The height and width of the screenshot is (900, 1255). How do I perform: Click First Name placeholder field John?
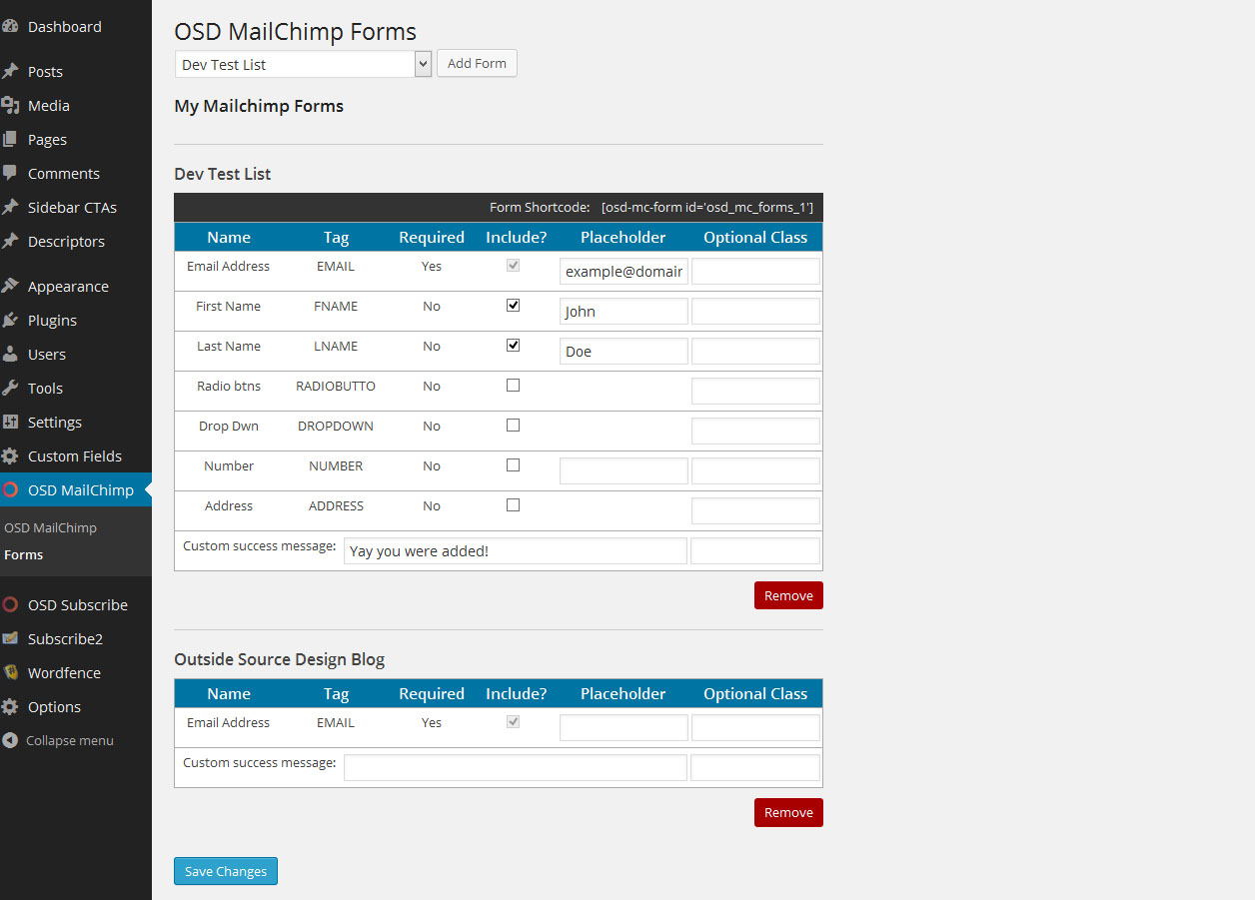click(x=624, y=311)
